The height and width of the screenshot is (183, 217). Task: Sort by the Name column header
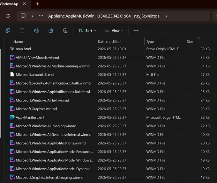18,42
